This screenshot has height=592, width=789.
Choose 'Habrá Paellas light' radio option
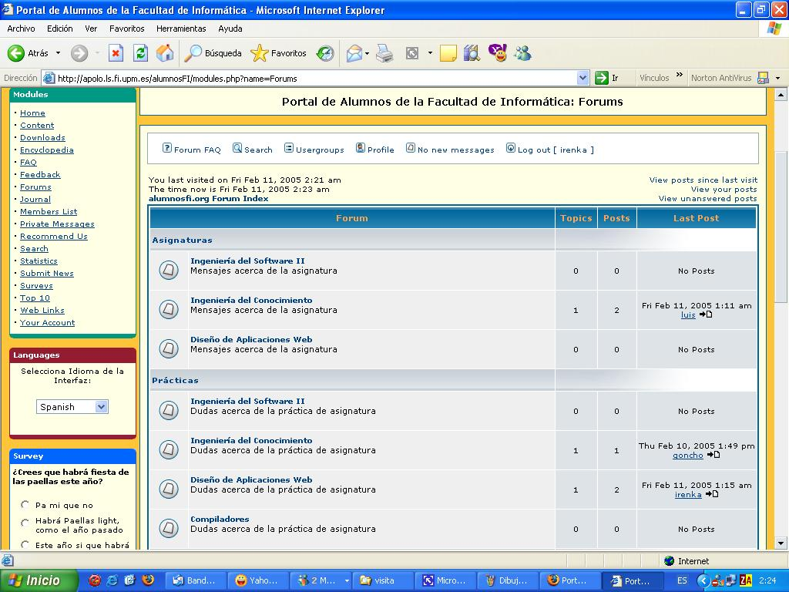pos(25,523)
